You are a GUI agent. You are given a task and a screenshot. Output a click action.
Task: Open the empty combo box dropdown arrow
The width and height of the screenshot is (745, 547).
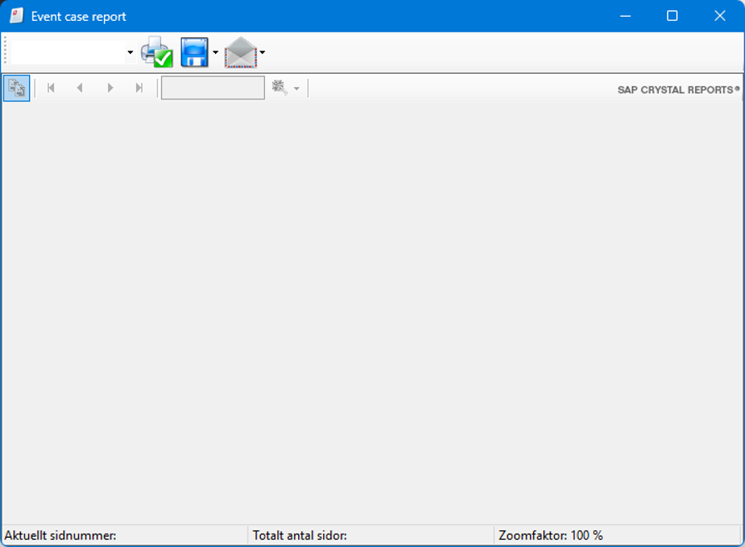pyautogui.click(x=130, y=52)
